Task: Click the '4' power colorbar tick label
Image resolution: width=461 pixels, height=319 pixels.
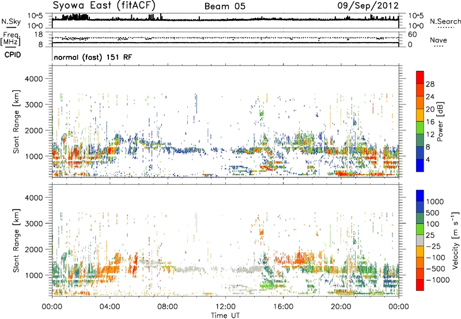Action: coord(428,160)
